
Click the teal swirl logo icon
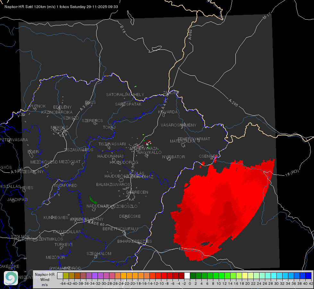11,278
